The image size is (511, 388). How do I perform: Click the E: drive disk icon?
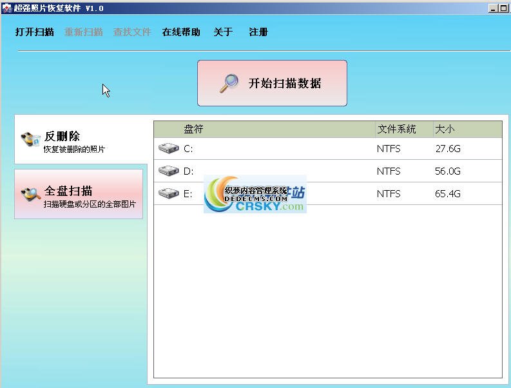169,193
